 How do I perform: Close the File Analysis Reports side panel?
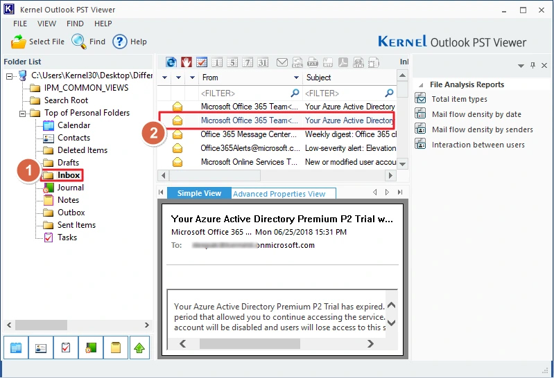coord(544,65)
